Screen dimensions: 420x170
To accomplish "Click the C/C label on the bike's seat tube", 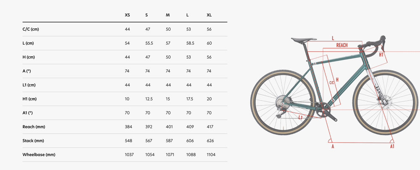I will (331, 82).
